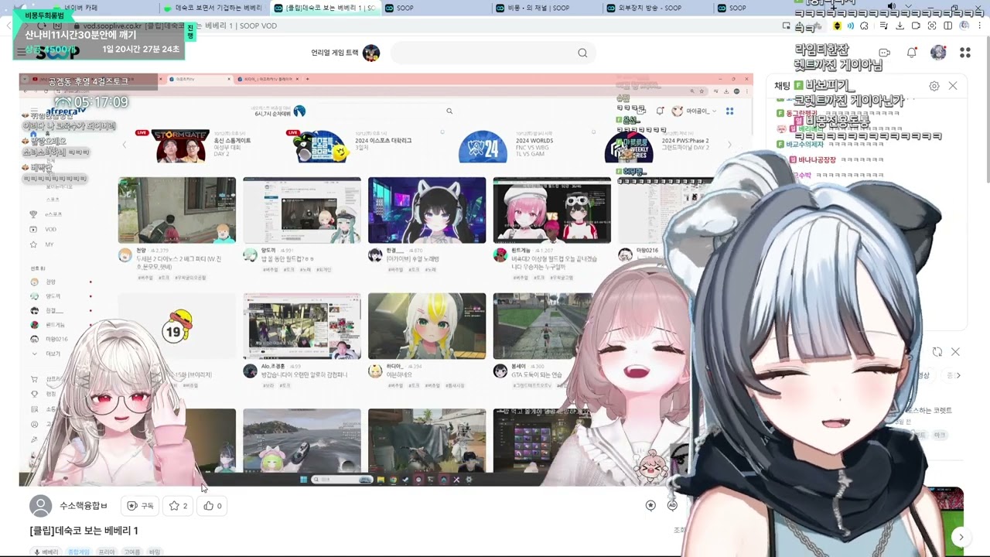Open the SOOP hamburger menu
This screenshot has height=557, width=990.
tap(21, 53)
